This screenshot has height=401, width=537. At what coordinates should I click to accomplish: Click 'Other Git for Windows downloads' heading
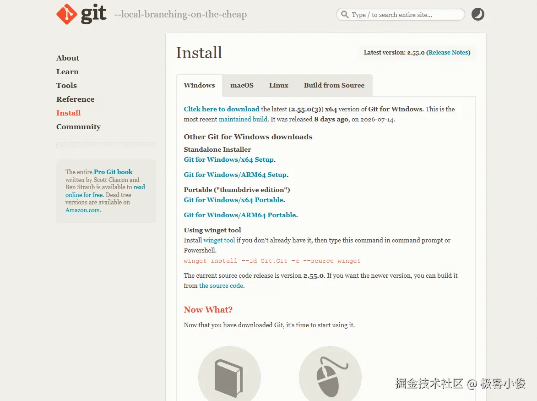(x=248, y=137)
